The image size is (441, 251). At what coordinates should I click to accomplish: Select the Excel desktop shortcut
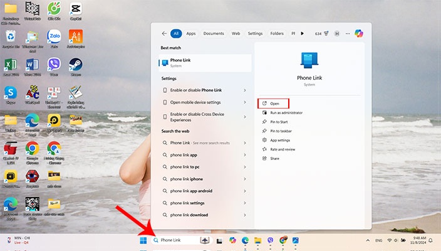(x=11, y=67)
